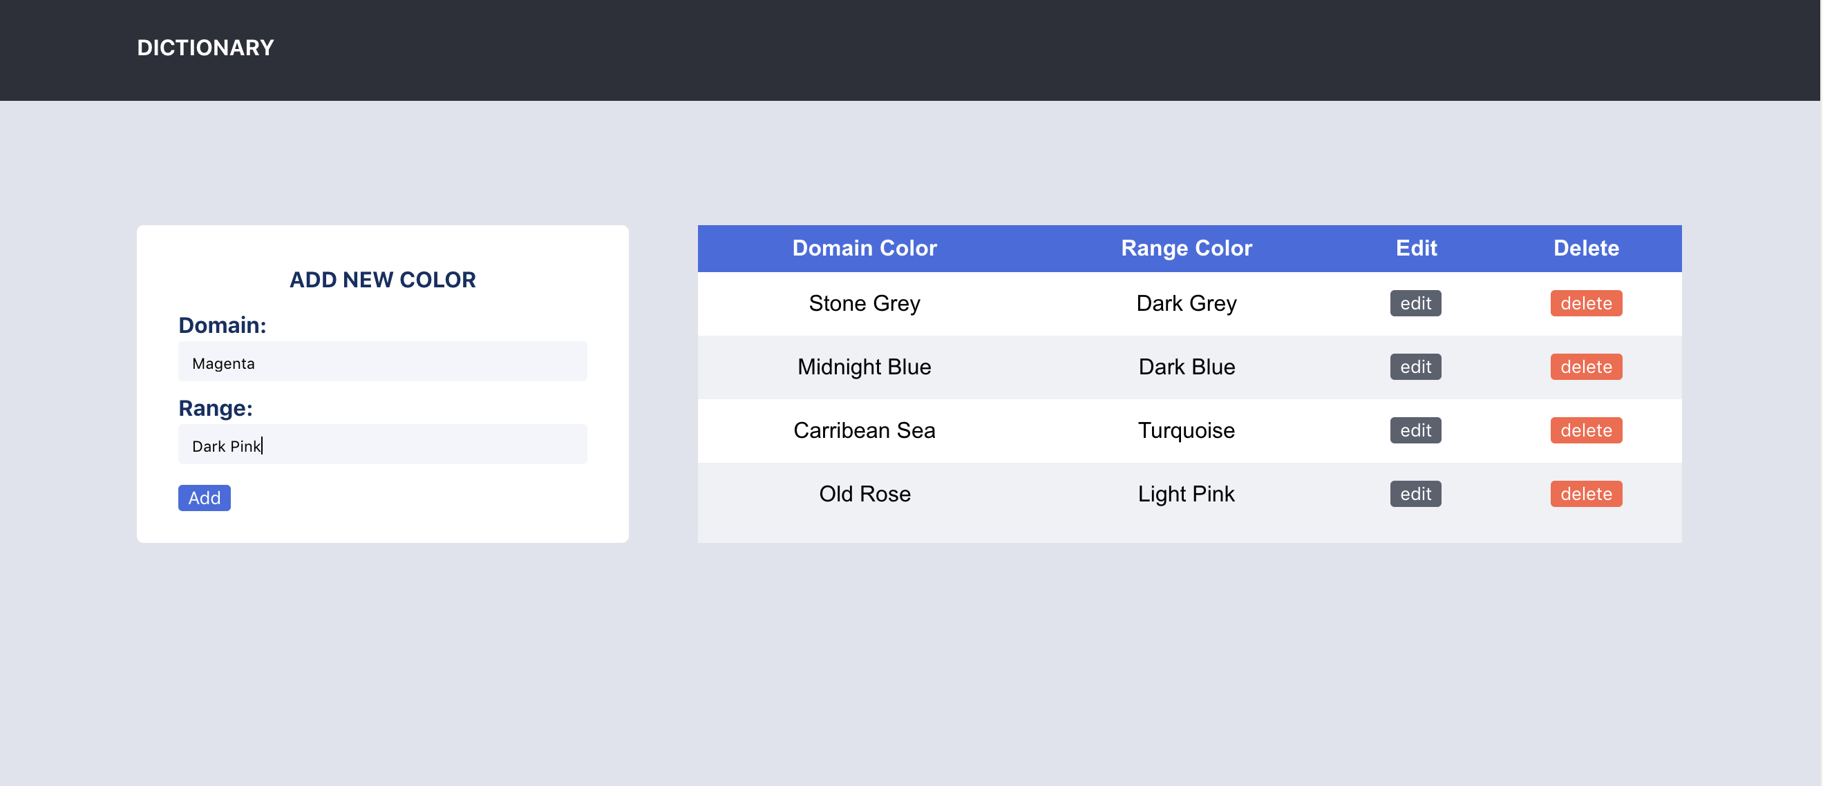Delete the Stone Grey entry
Image resolution: width=1823 pixels, height=786 pixels.
tap(1586, 303)
